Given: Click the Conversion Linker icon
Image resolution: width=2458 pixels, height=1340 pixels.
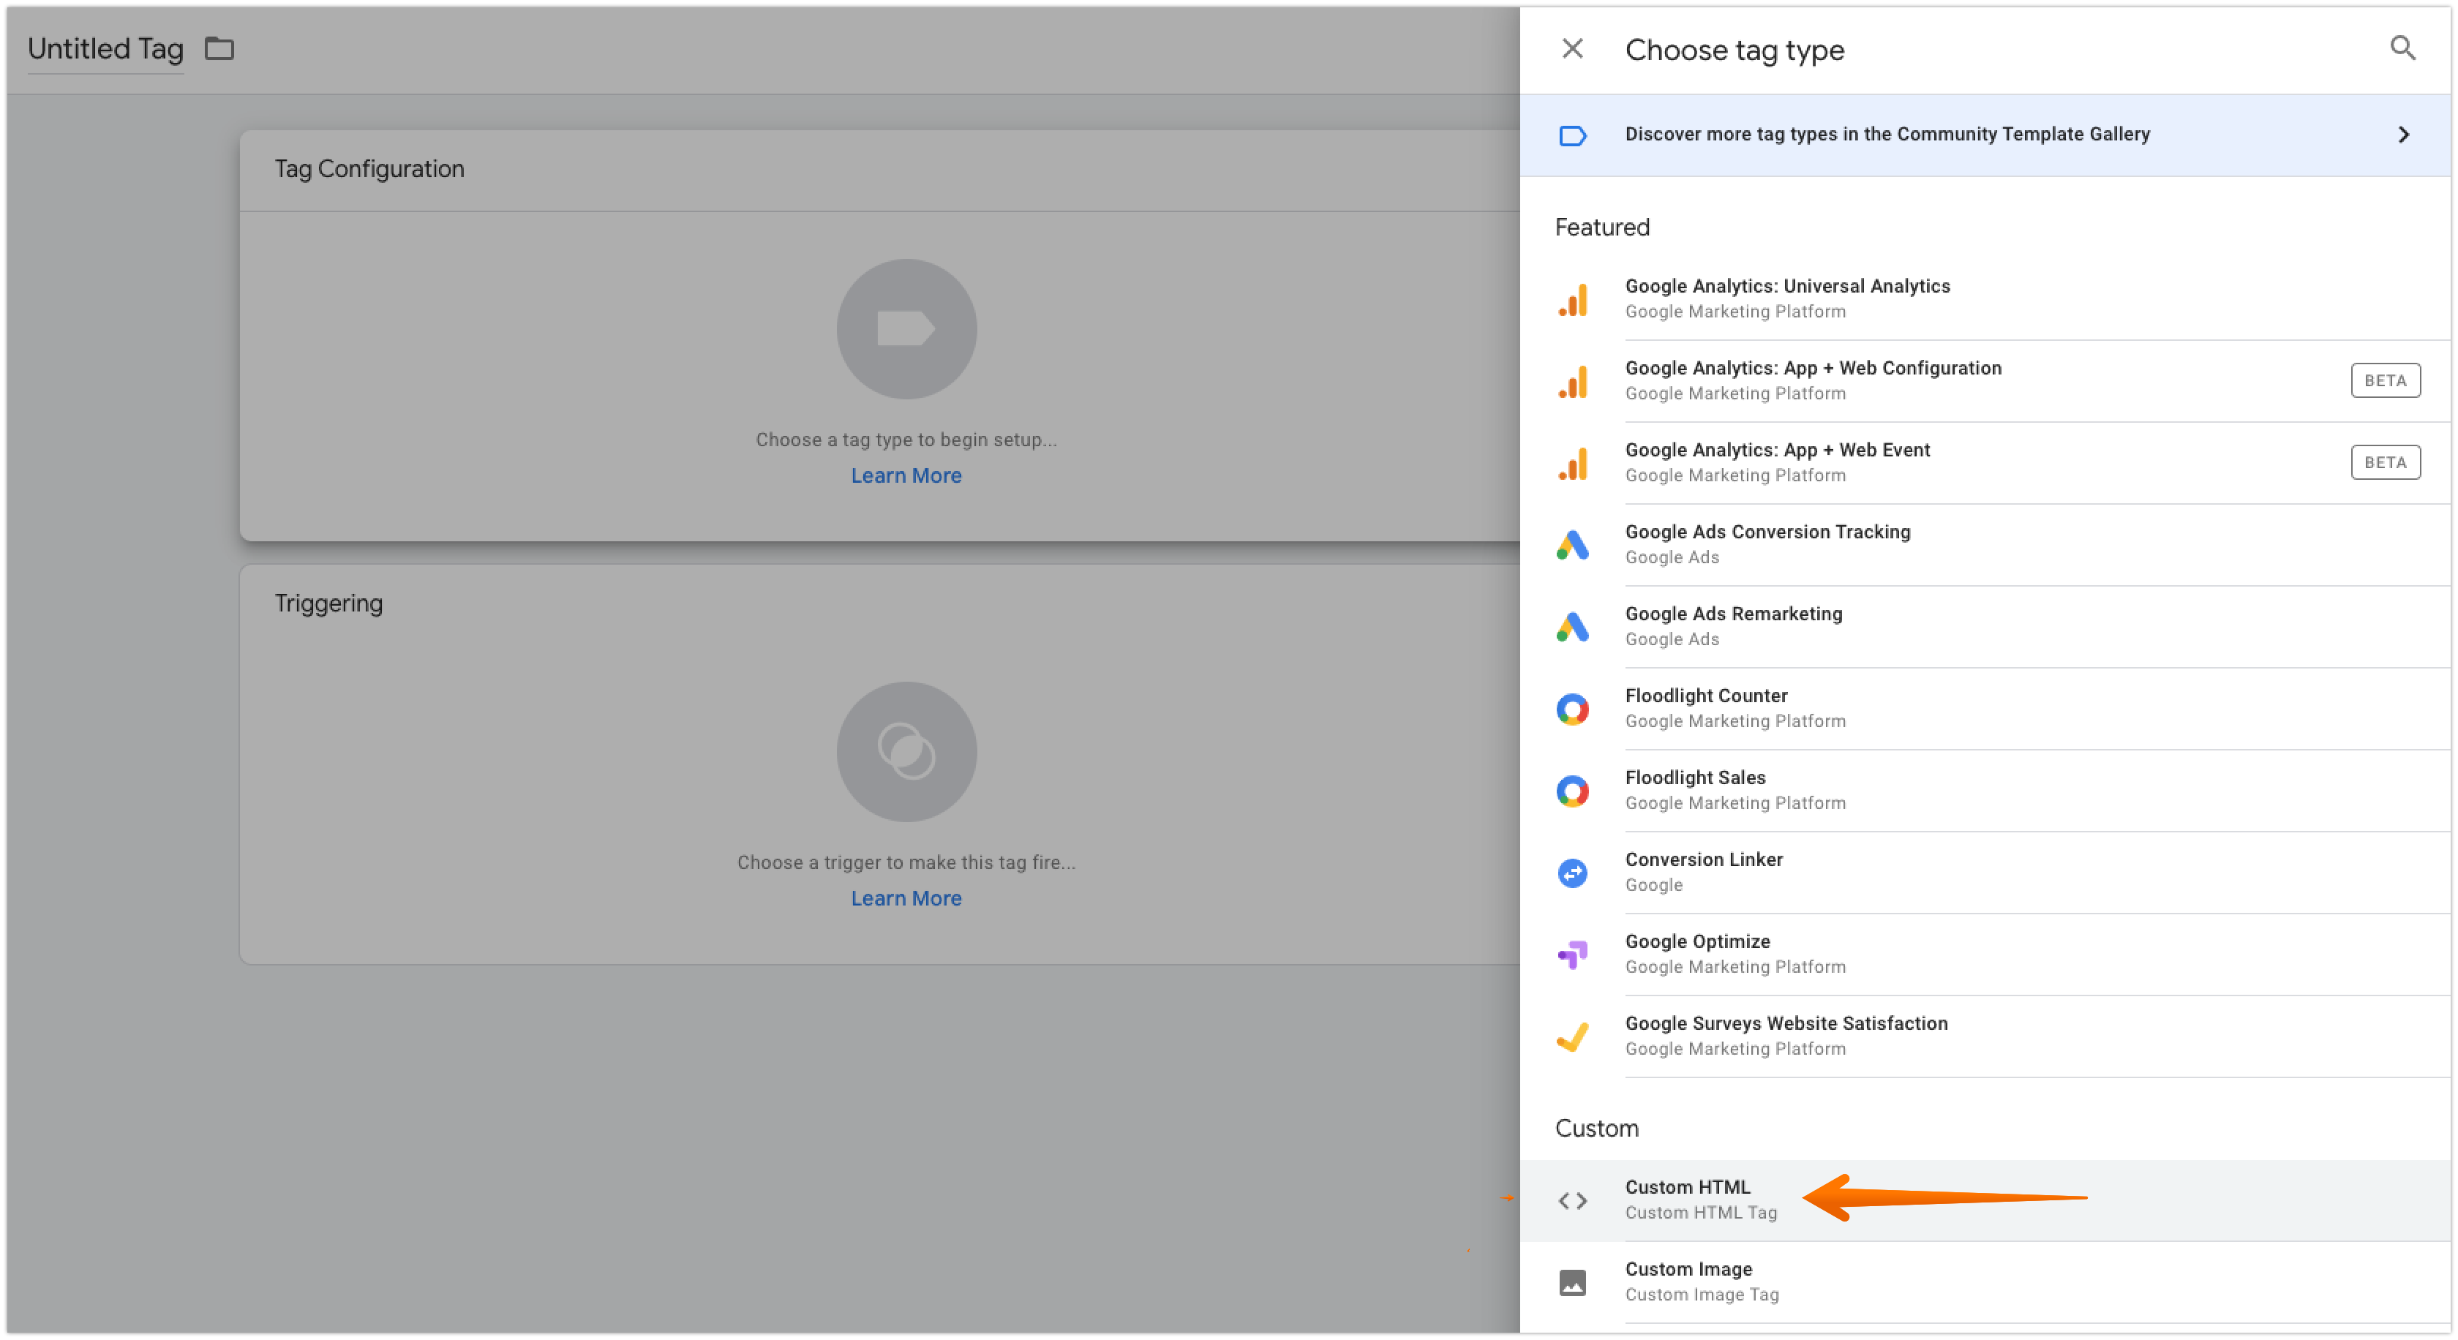Looking at the screenshot, I should pos(1571,873).
